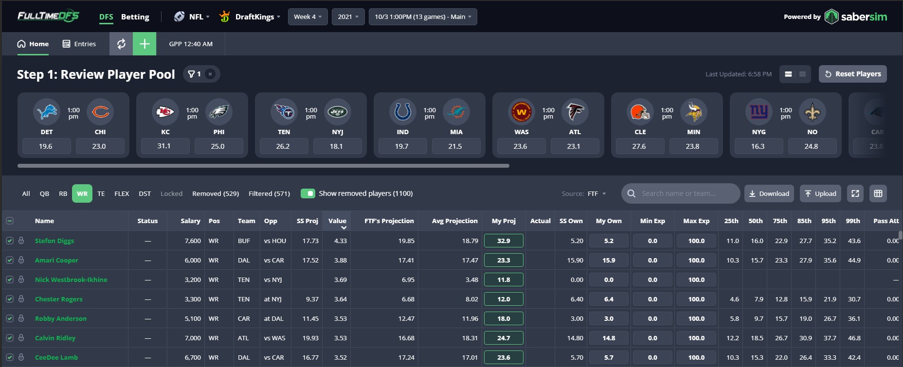The width and height of the screenshot is (903, 367).
Task: Uncheck the Robby Anderson row checkbox
Action: pos(9,318)
